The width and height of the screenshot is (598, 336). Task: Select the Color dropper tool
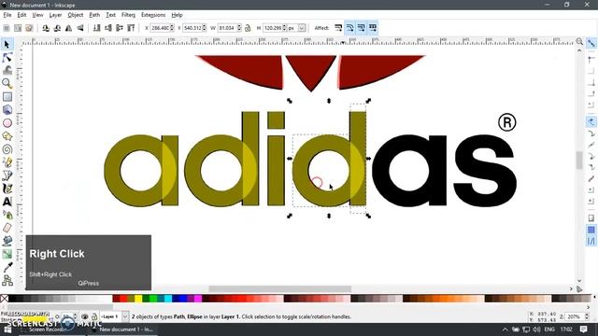point(7,267)
